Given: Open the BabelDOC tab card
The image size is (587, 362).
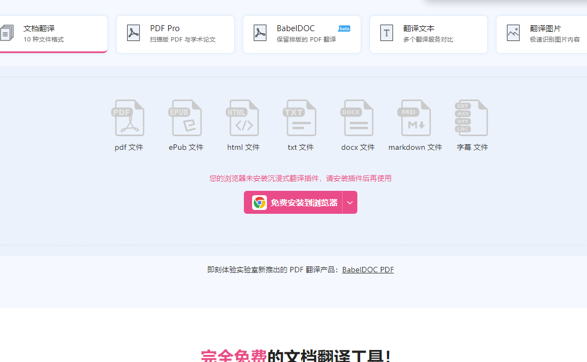Looking at the screenshot, I should 302,34.
